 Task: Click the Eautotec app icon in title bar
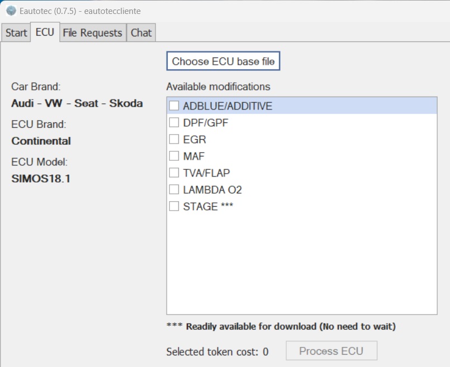coord(11,11)
